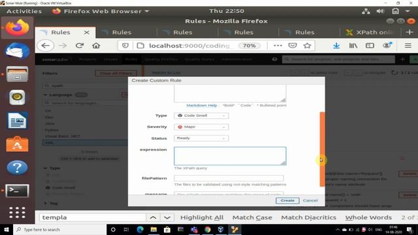Click the dialog's orange vertical scrollbar
This screenshot has height=235, width=418.
(x=322, y=149)
